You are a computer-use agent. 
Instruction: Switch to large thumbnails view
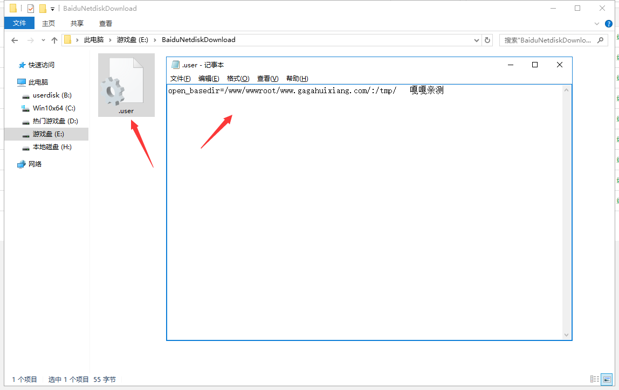[x=607, y=379]
